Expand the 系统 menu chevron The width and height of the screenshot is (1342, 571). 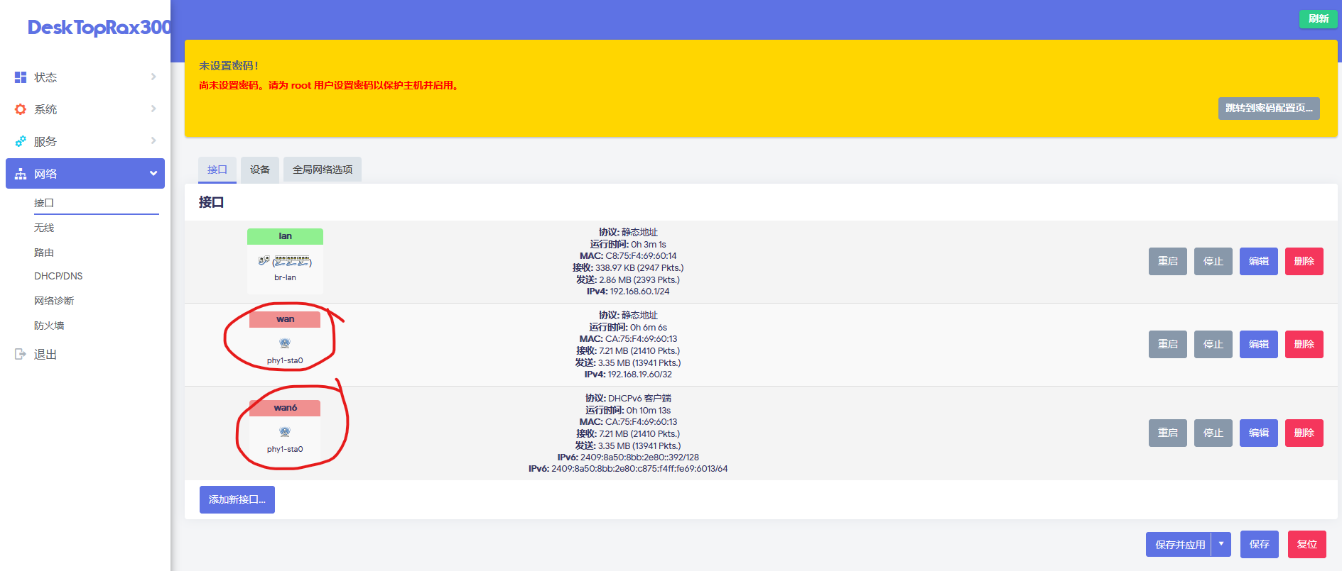click(153, 109)
